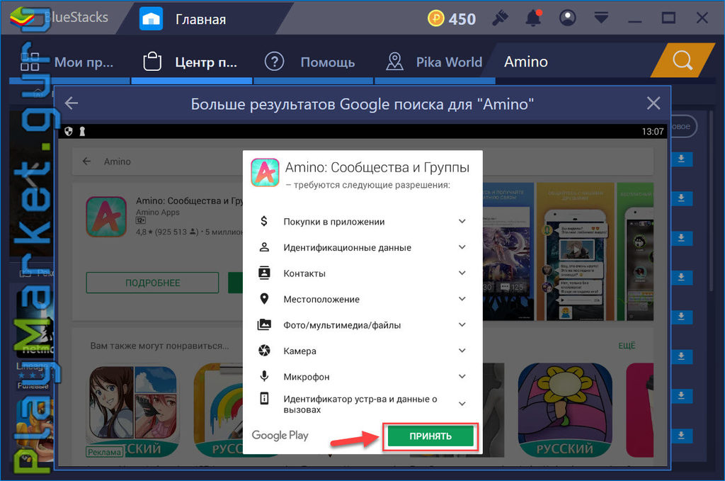Screen dimensions: 725x481
Task: Click the BlueStacks logo
Action: pos(22,18)
